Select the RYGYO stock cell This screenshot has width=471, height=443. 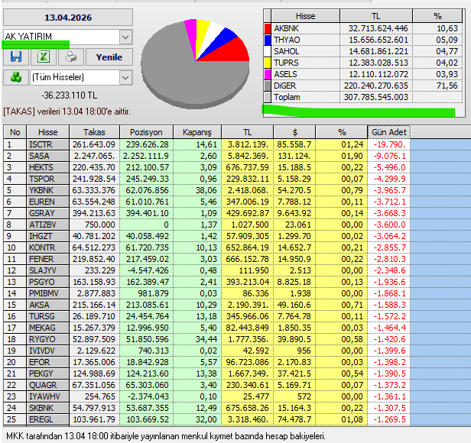pos(47,339)
